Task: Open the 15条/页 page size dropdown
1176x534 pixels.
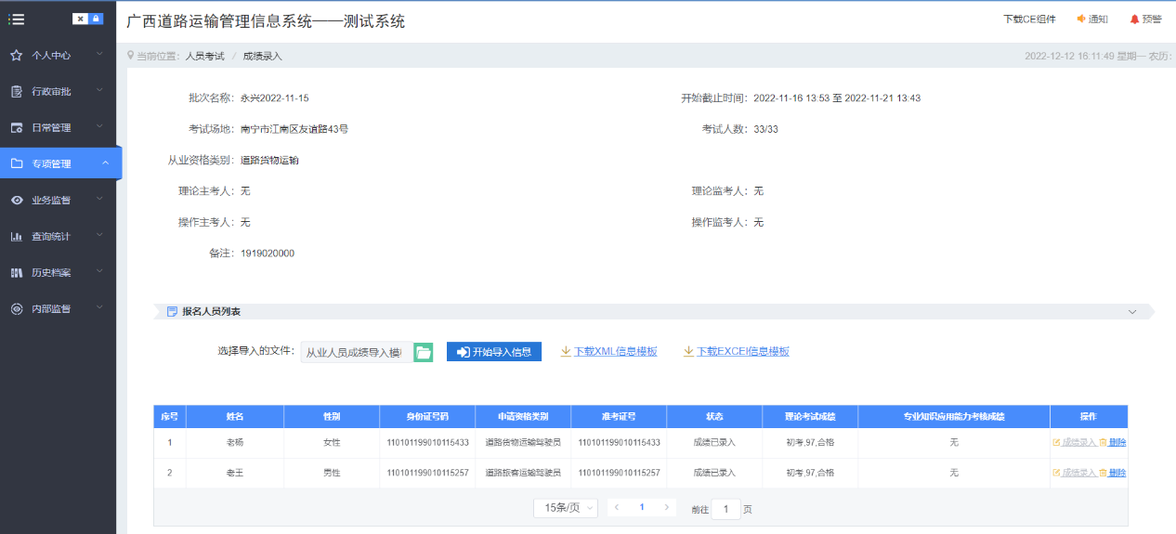Action: [565, 508]
